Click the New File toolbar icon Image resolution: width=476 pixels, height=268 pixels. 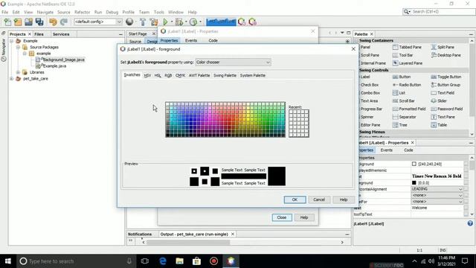[7, 22]
